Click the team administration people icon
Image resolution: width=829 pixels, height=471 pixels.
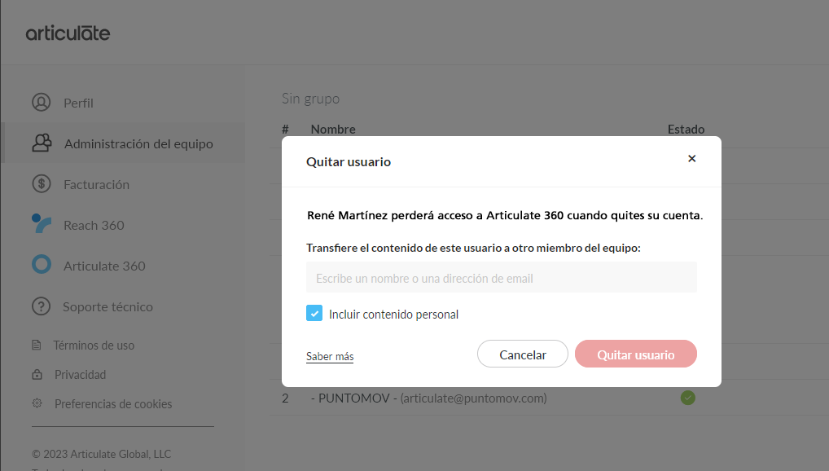(x=42, y=143)
